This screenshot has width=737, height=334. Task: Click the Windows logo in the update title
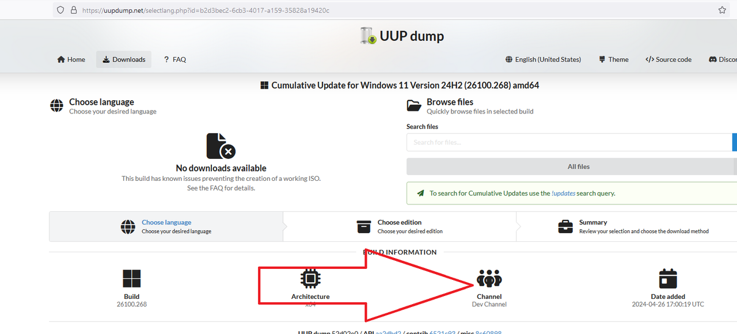pos(264,85)
